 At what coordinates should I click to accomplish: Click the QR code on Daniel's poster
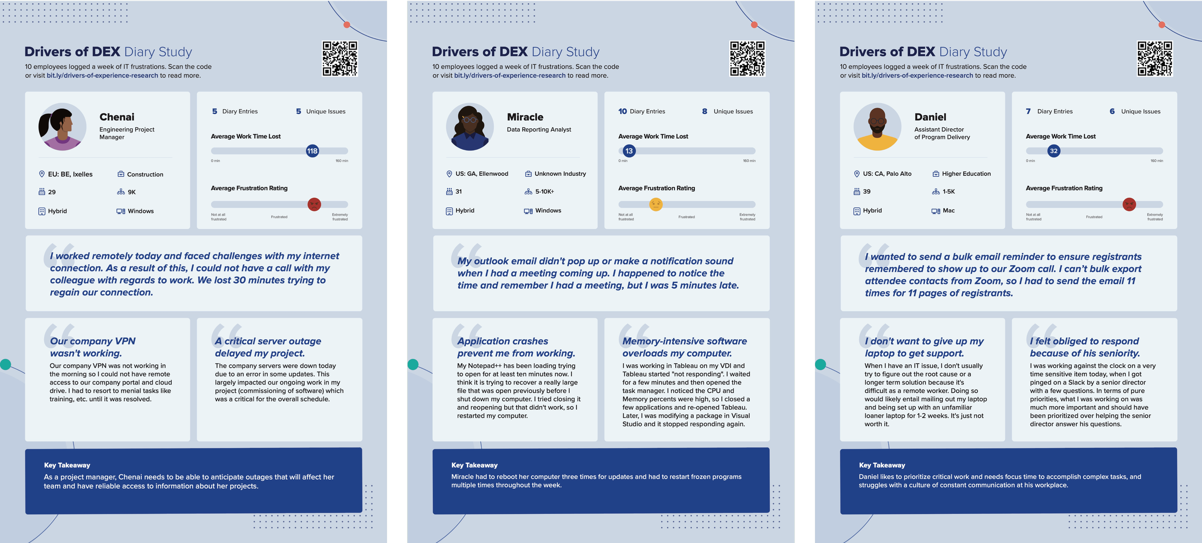tap(1154, 59)
